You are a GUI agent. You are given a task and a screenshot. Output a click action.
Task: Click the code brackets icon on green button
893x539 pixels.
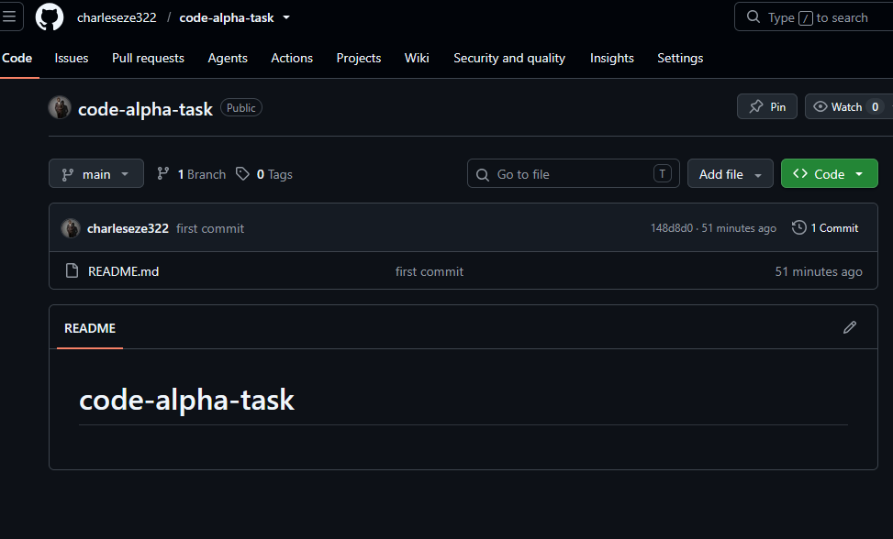[x=800, y=173]
